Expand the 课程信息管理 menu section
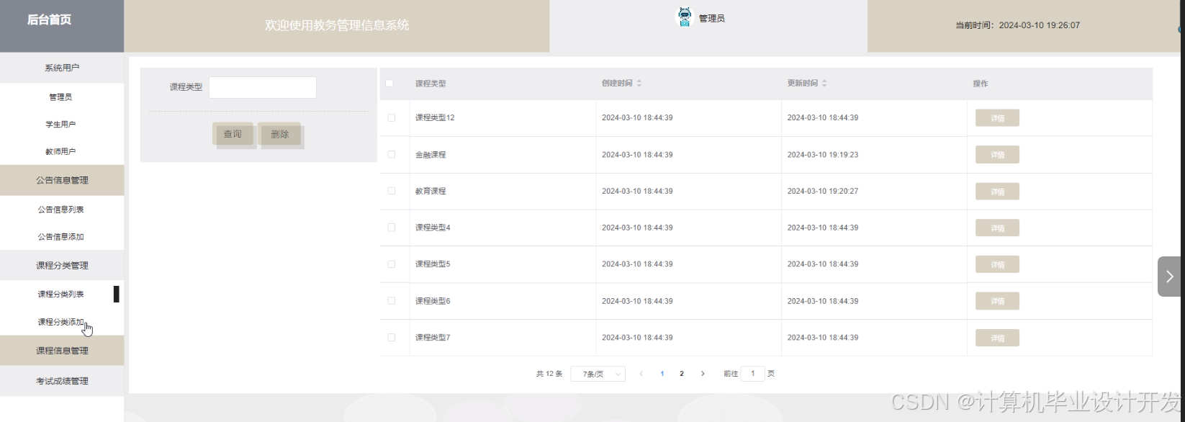Viewport: 1185px width, 422px height. pos(62,351)
